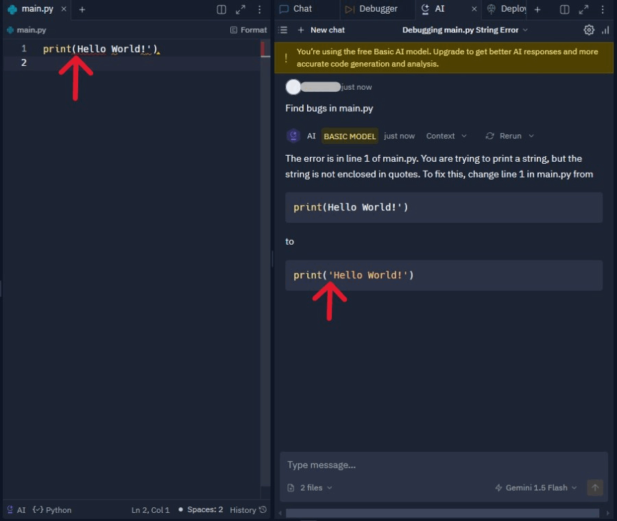Click the Format button in the editor
The height and width of the screenshot is (521, 617).
[x=249, y=30]
